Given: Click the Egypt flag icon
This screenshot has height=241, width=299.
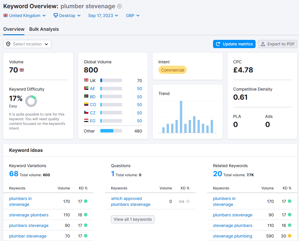Looking at the screenshot, I should pos(86,121).
